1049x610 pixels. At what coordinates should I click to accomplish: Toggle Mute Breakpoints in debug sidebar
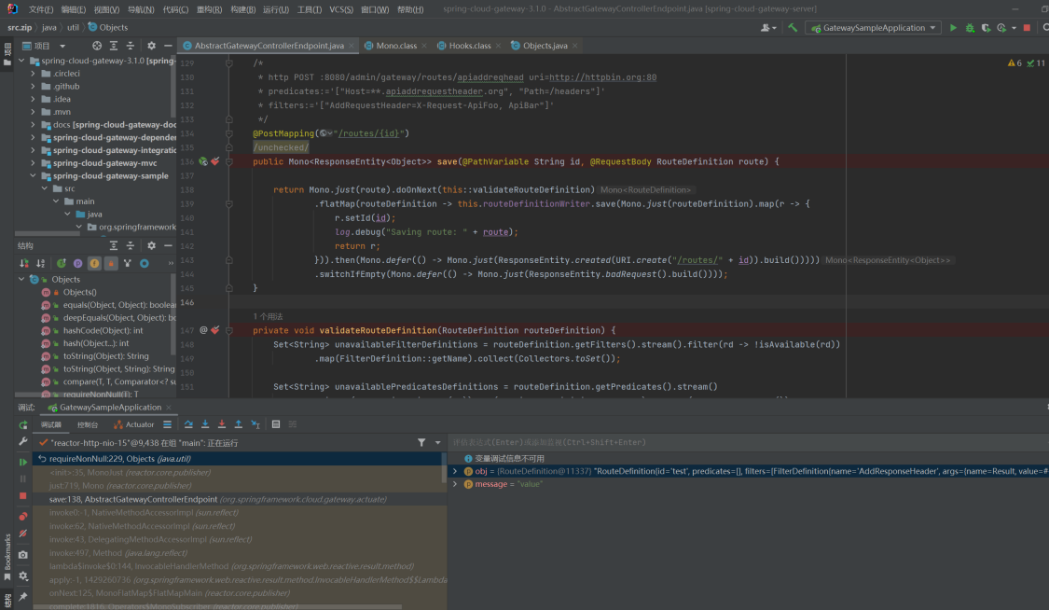(x=23, y=534)
